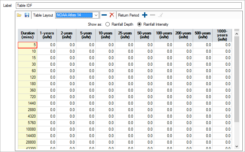Remove duration row with blue minus icon
Screen dimensions: 245x152
pyautogui.click(x=104, y=15)
